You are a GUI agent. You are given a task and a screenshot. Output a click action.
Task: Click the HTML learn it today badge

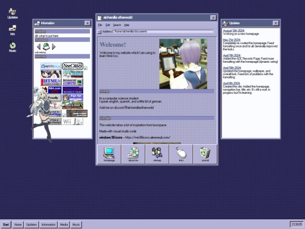(51, 82)
